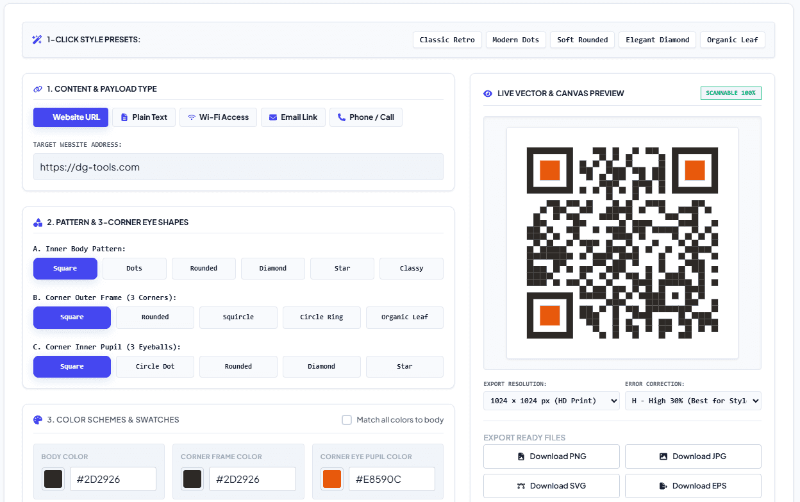Open the Corner Frame Color swatch picker
This screenshot has width=800, height=502.
pyautogui.click(x=192, y=479)
